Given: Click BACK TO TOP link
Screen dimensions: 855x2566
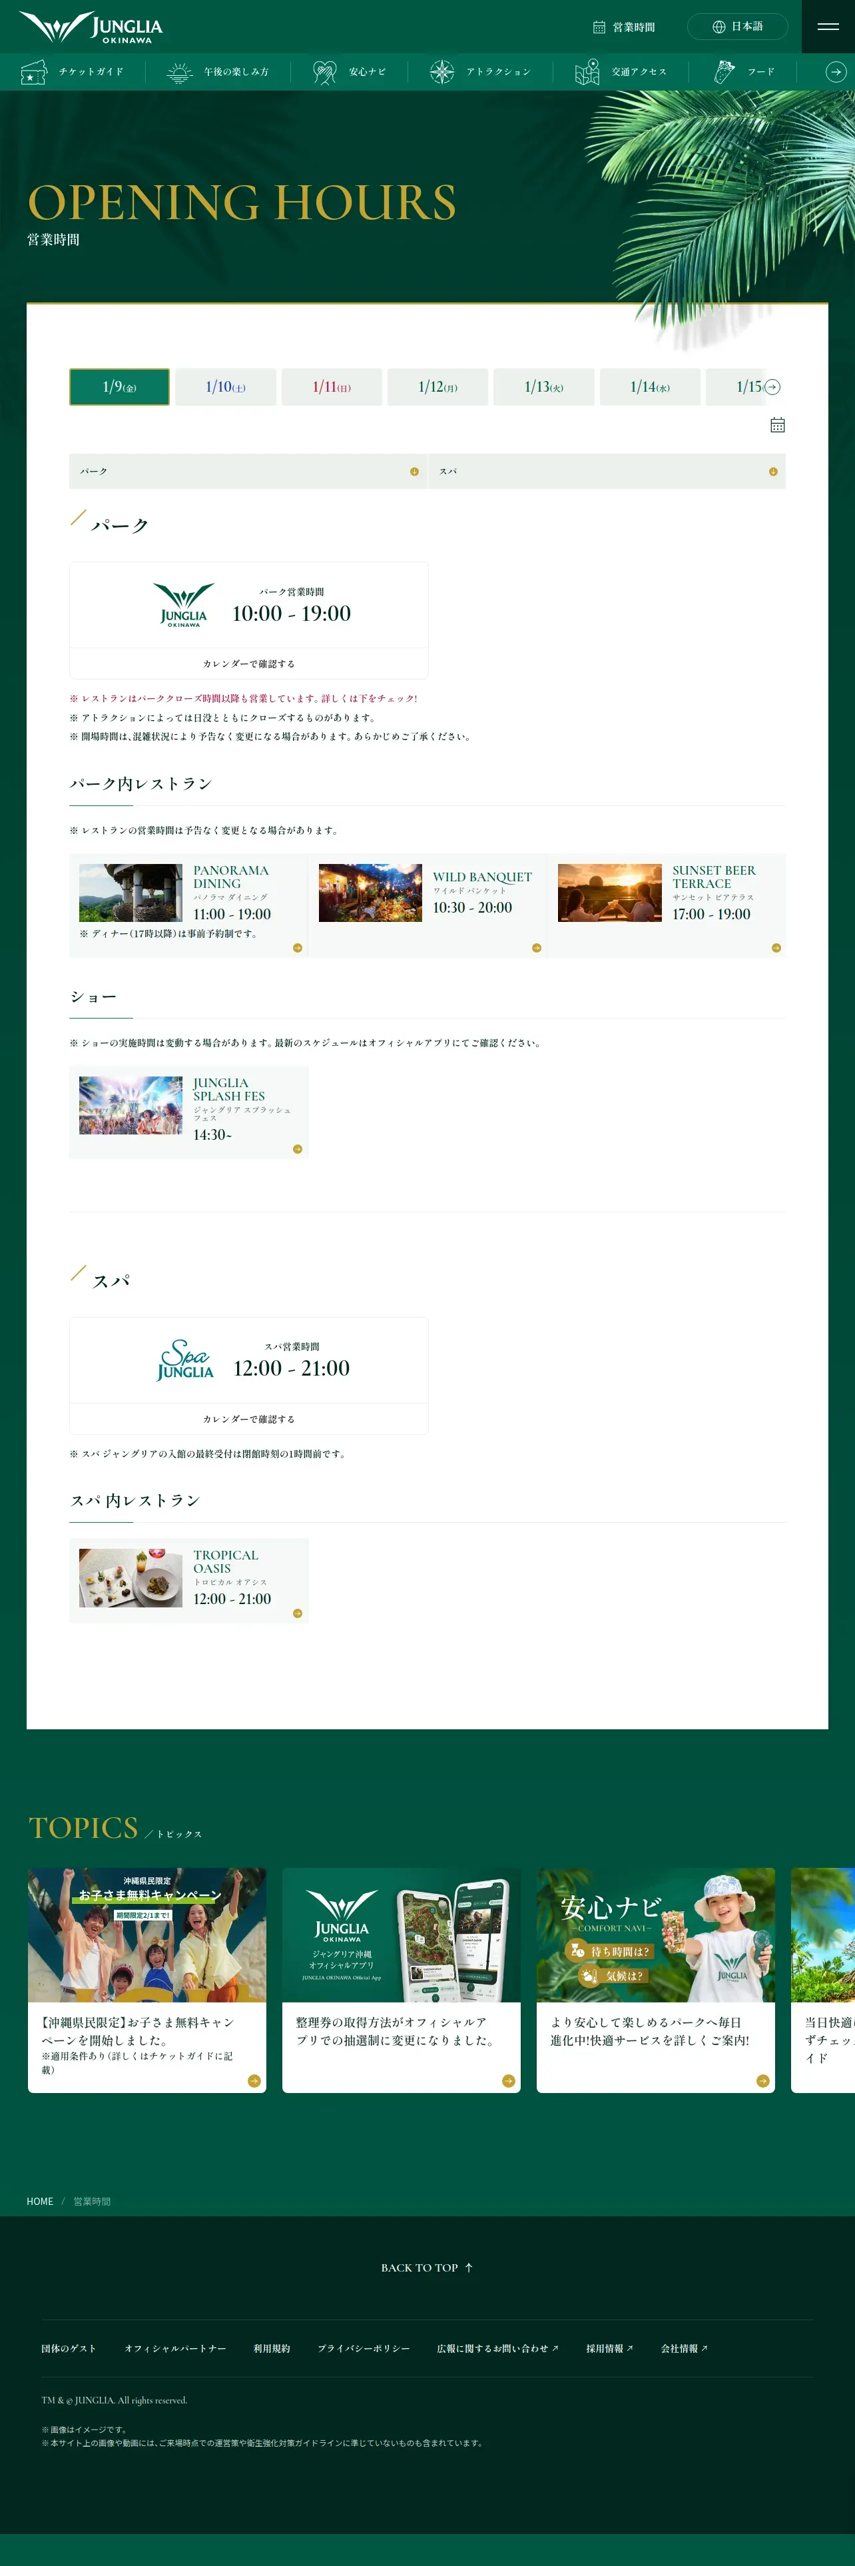Looking at the screenshot, I should (x=427, y=2267).
